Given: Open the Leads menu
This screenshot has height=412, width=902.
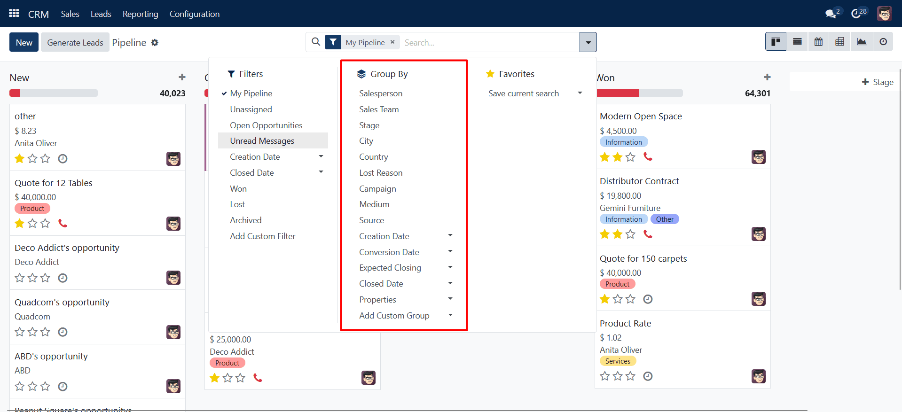Looking at the screenshot, I should click(101, 14).
